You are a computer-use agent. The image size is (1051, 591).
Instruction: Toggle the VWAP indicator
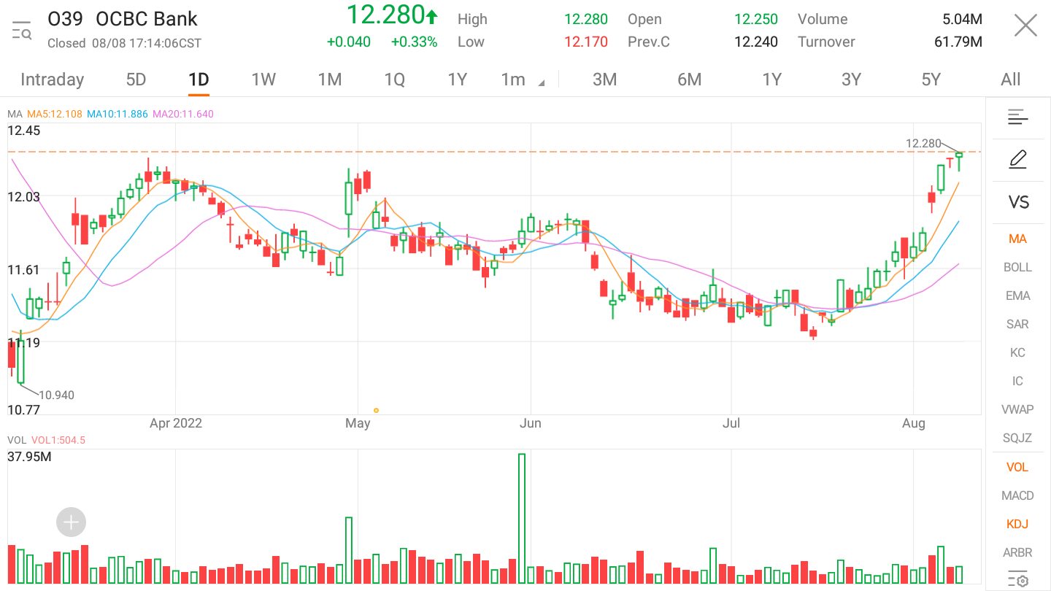[x=1017, y=409]
